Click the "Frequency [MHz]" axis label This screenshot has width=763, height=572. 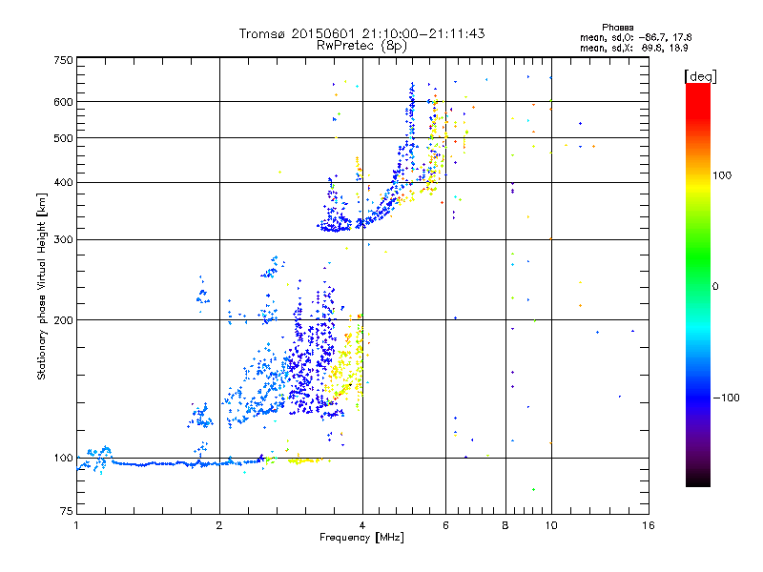(361, 538)
